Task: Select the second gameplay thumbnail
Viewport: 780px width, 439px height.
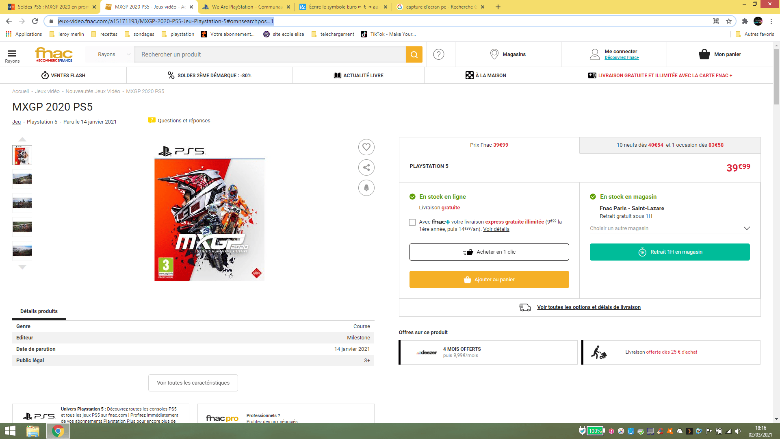Action: tap(22, 179)
